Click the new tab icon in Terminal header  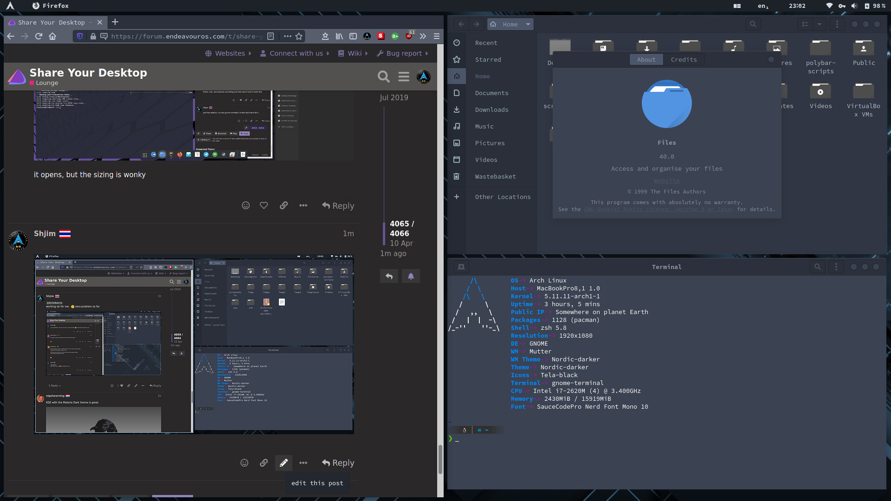(461, 267)
